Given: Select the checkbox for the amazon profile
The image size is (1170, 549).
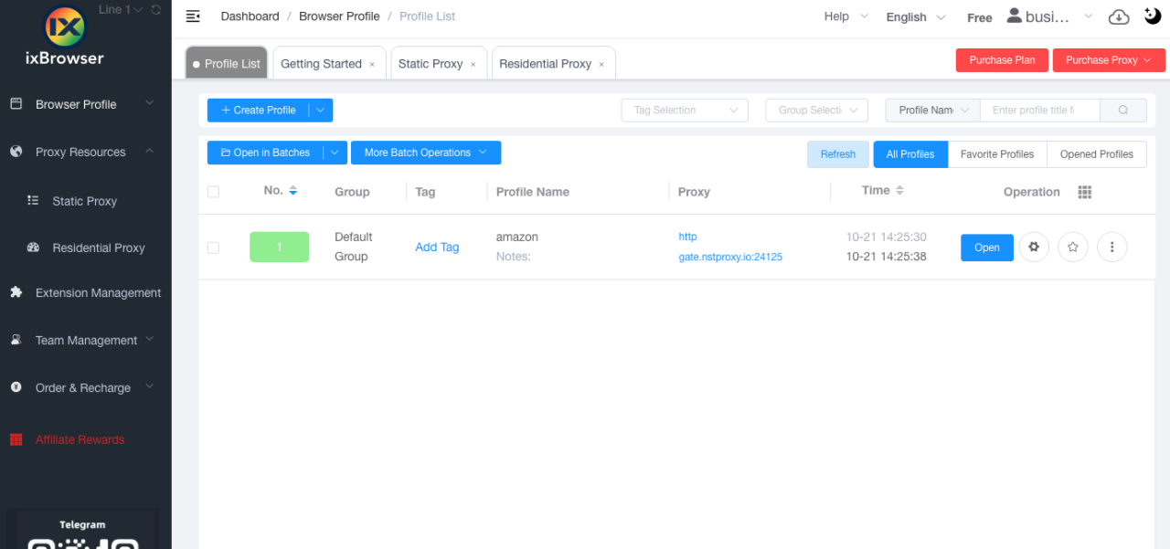Looking at the screenshot, I should pyautogui.click(x=213, y=247).
